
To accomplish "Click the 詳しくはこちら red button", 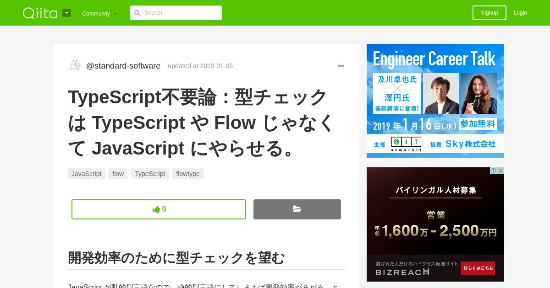I will [478, 268].
